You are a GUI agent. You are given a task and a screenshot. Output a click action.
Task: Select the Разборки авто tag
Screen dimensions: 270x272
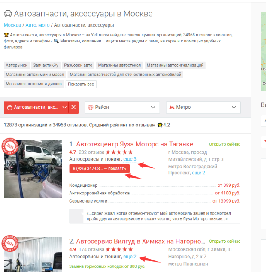coord(78,66)
